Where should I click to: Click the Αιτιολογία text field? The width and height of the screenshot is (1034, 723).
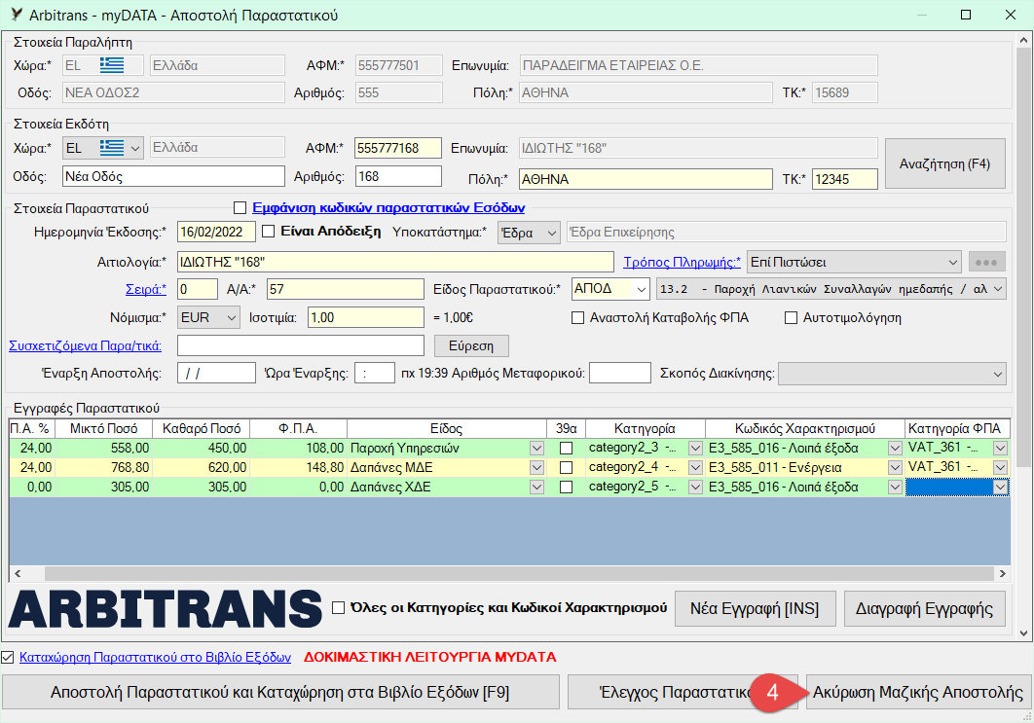pos(395,263)
